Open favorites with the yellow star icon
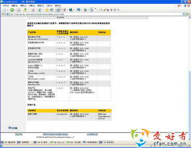191x148 pixels. pyautogui.click(x=47, y=10)
